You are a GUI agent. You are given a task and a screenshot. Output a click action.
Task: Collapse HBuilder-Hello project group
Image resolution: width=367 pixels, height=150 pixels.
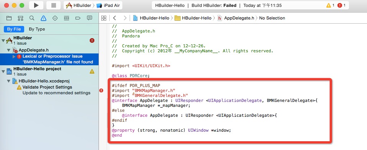(x=3, y=71)
